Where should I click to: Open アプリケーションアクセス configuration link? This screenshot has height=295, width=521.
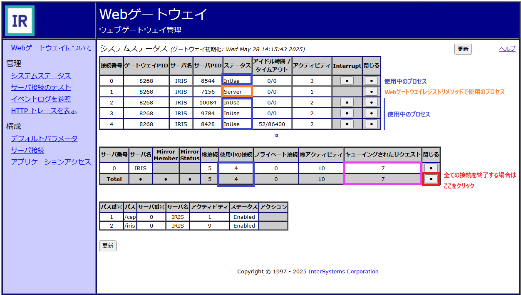(x=51, y=162)
